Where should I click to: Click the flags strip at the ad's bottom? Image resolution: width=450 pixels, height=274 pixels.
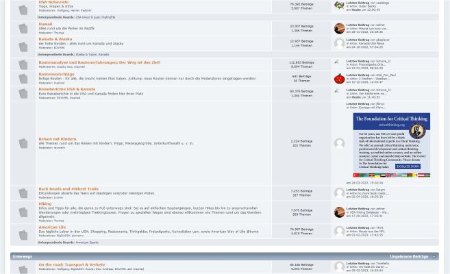(x=392, y=175)
